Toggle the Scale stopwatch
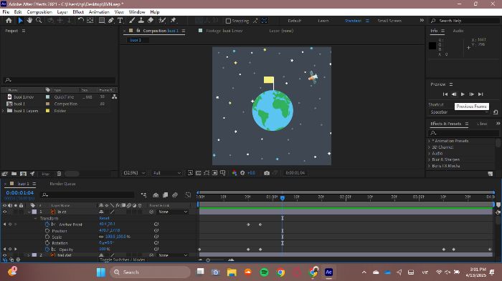Screen dimensions: 502x281 [x=47, y=237]
